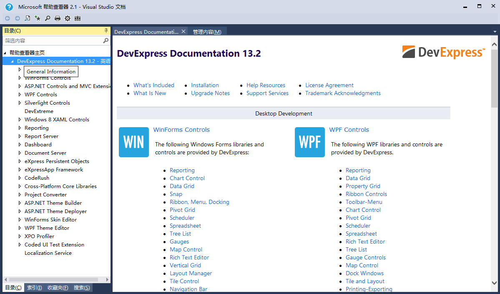The image size is (500, 294).
Task: Select WinForms Skin Editor tree item
Action: pos(51,220)
